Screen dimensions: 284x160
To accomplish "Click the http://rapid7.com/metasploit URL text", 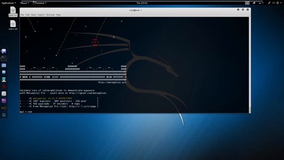I will tap(87, 93).
